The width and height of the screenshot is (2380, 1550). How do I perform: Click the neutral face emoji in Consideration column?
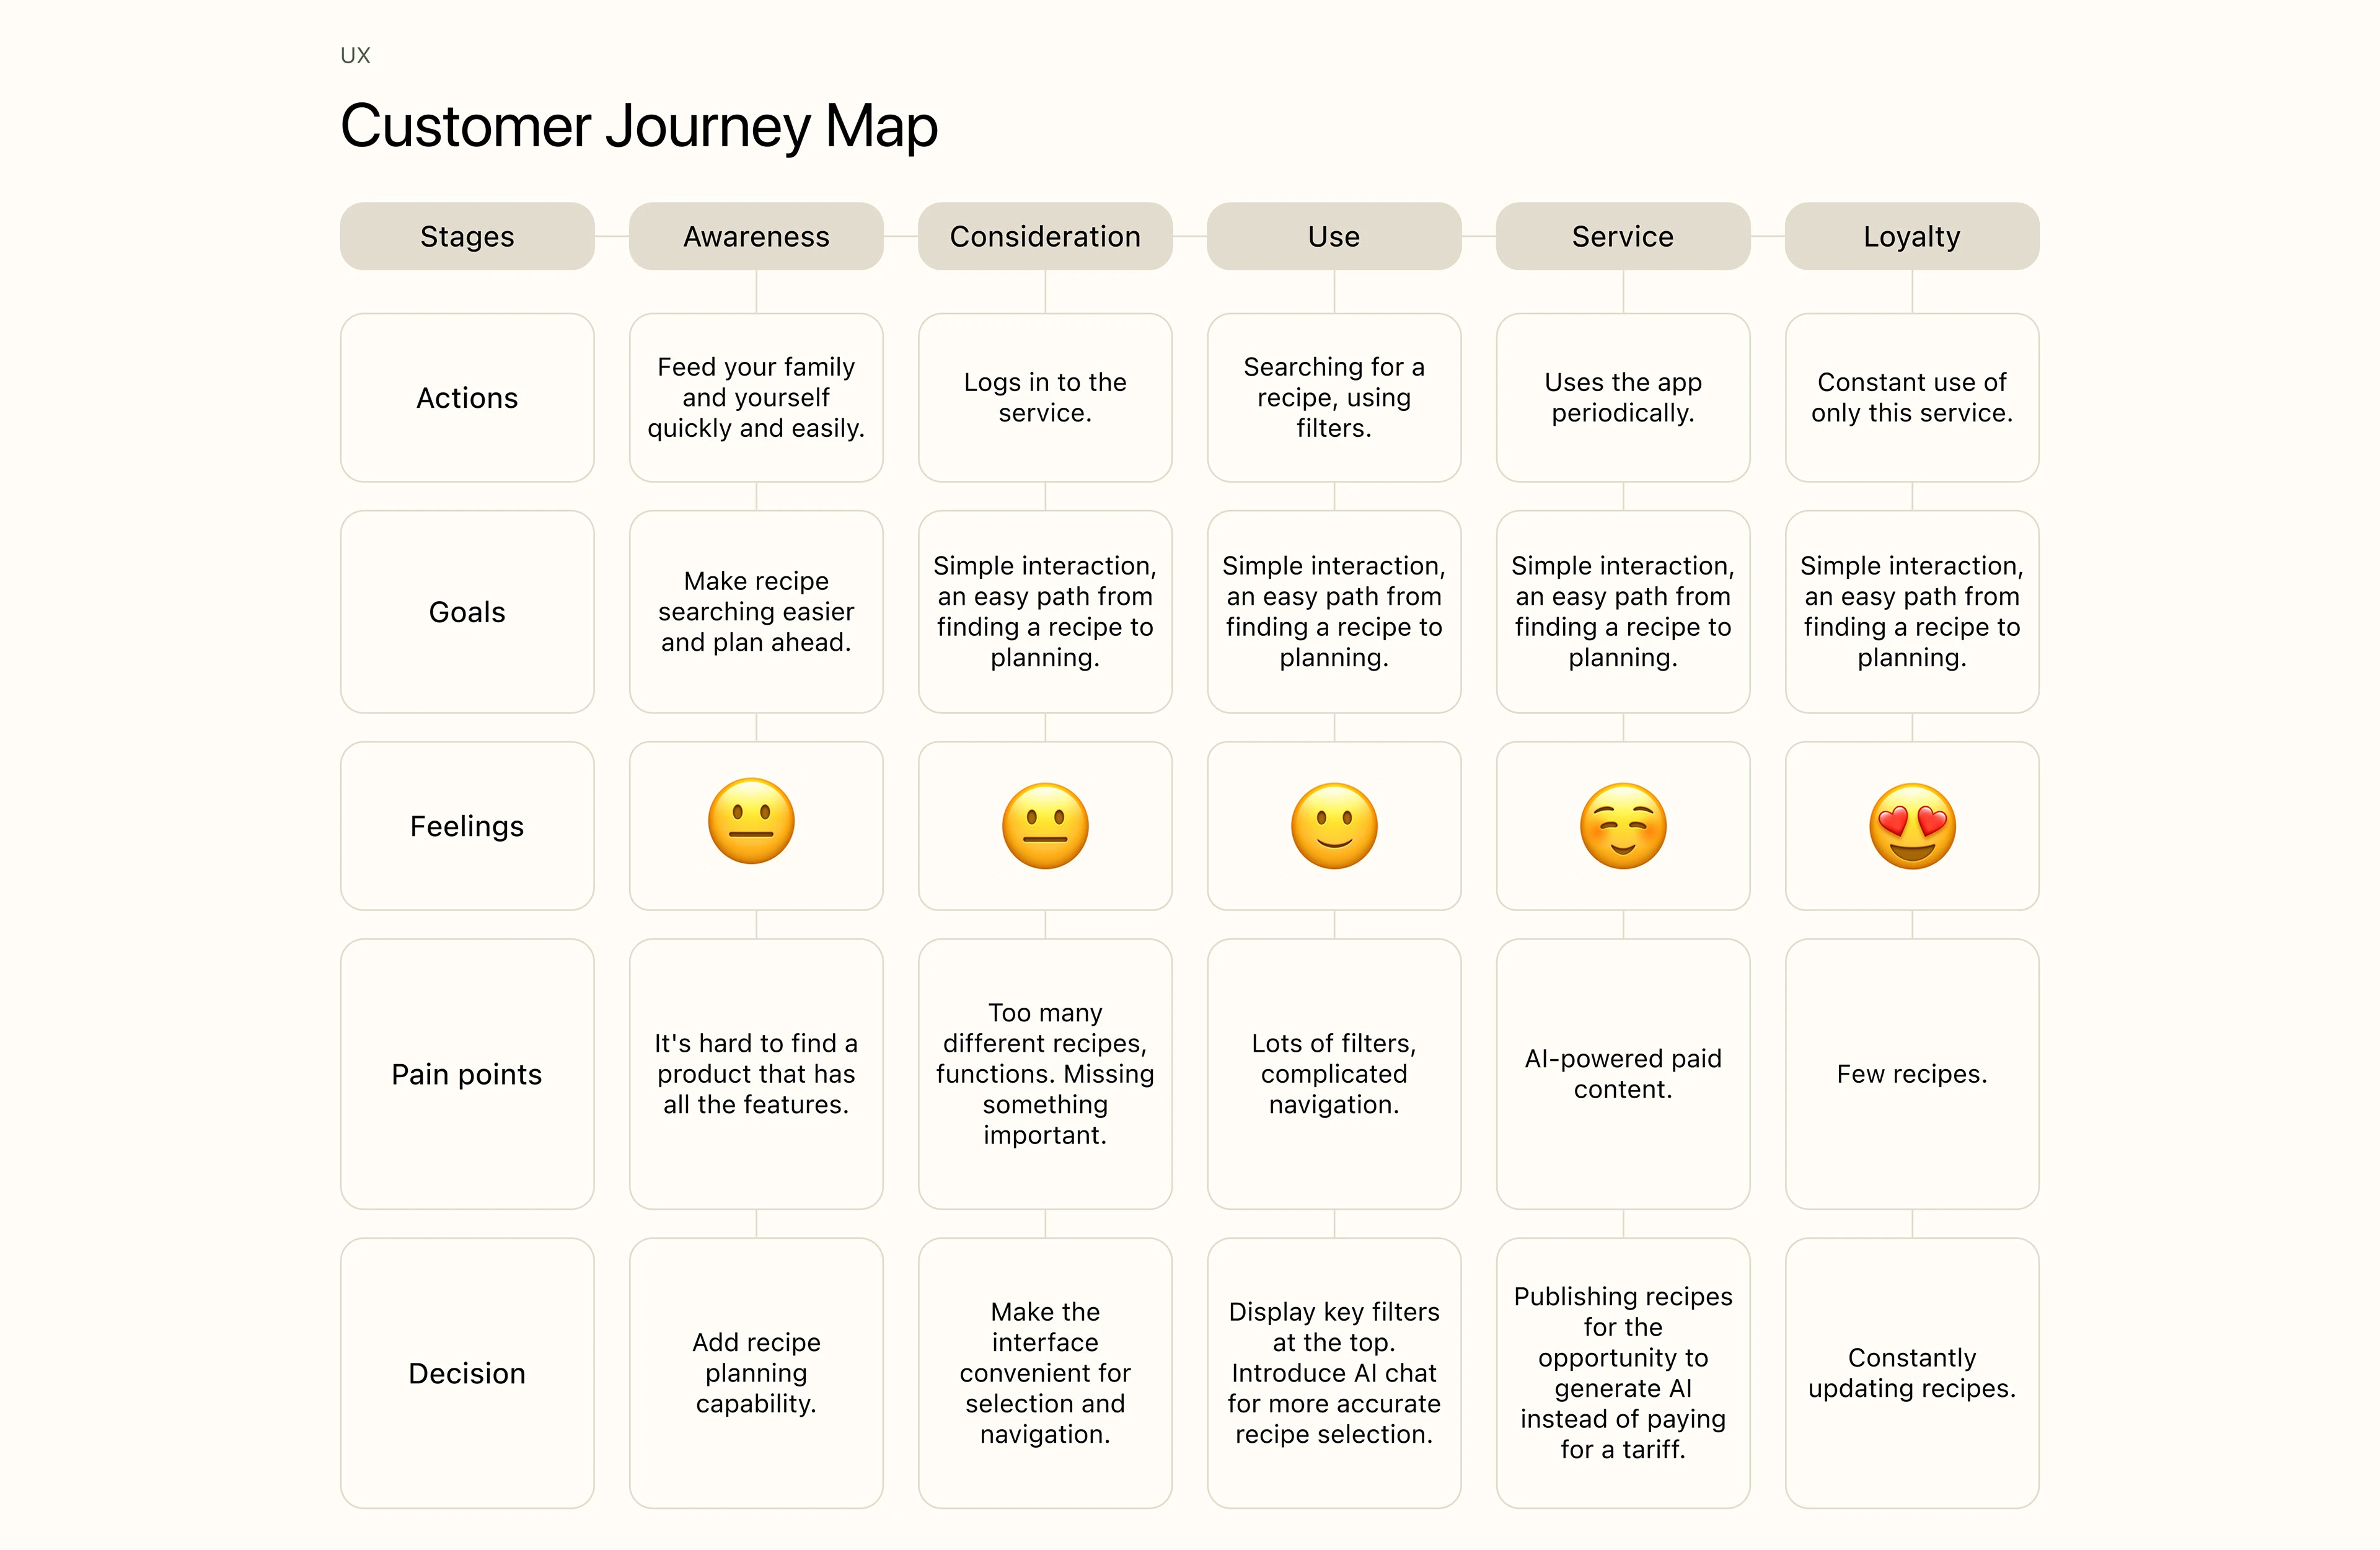point(1045,826)
